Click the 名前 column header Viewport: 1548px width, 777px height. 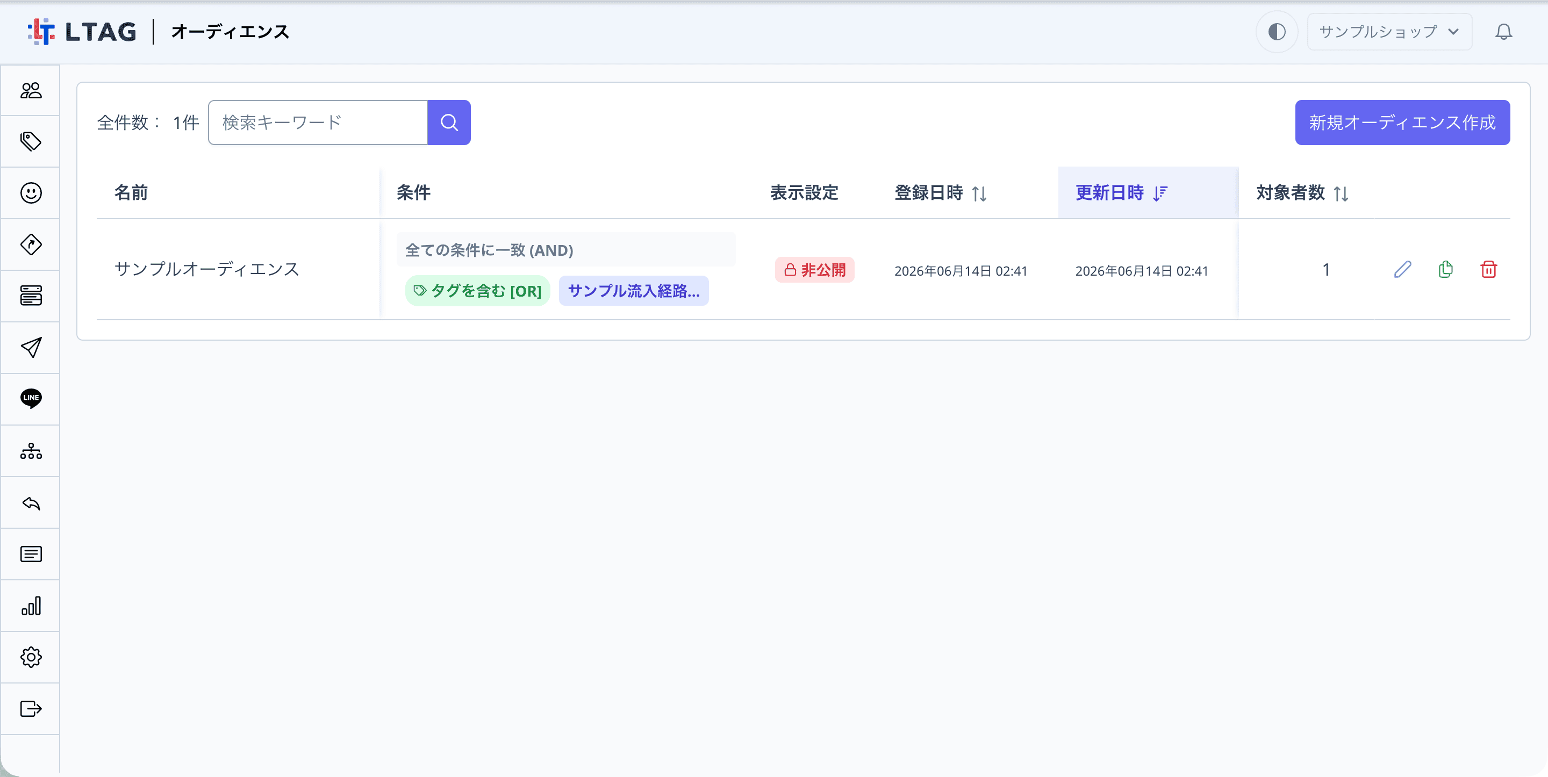131,193
